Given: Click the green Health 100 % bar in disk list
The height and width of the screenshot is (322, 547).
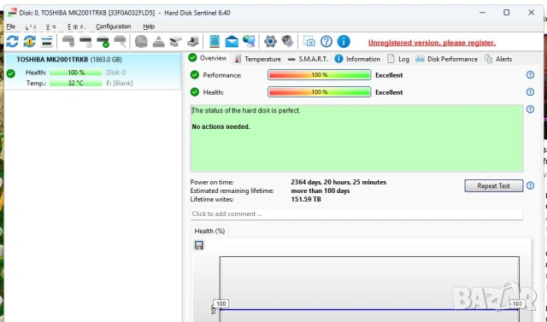Looking at the screenshot, I should point(76,73).
